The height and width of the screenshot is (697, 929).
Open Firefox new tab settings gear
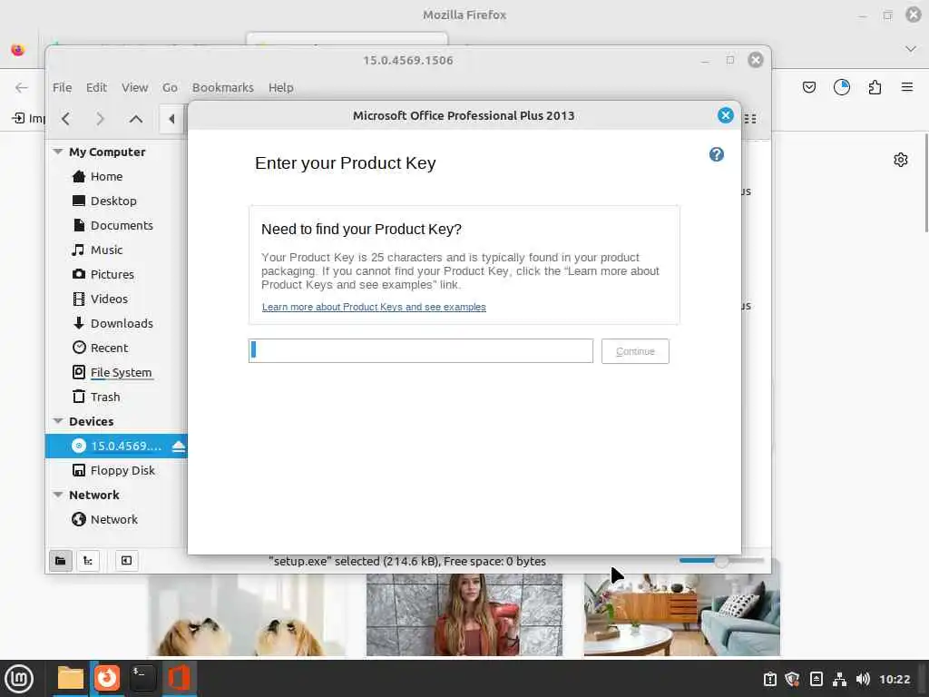pyautogui.click(x=901, y=160)
